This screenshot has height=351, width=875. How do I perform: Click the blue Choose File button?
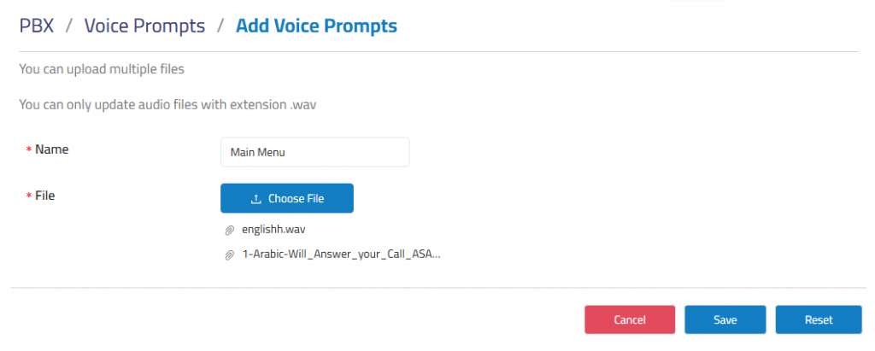tap(287, 198)
